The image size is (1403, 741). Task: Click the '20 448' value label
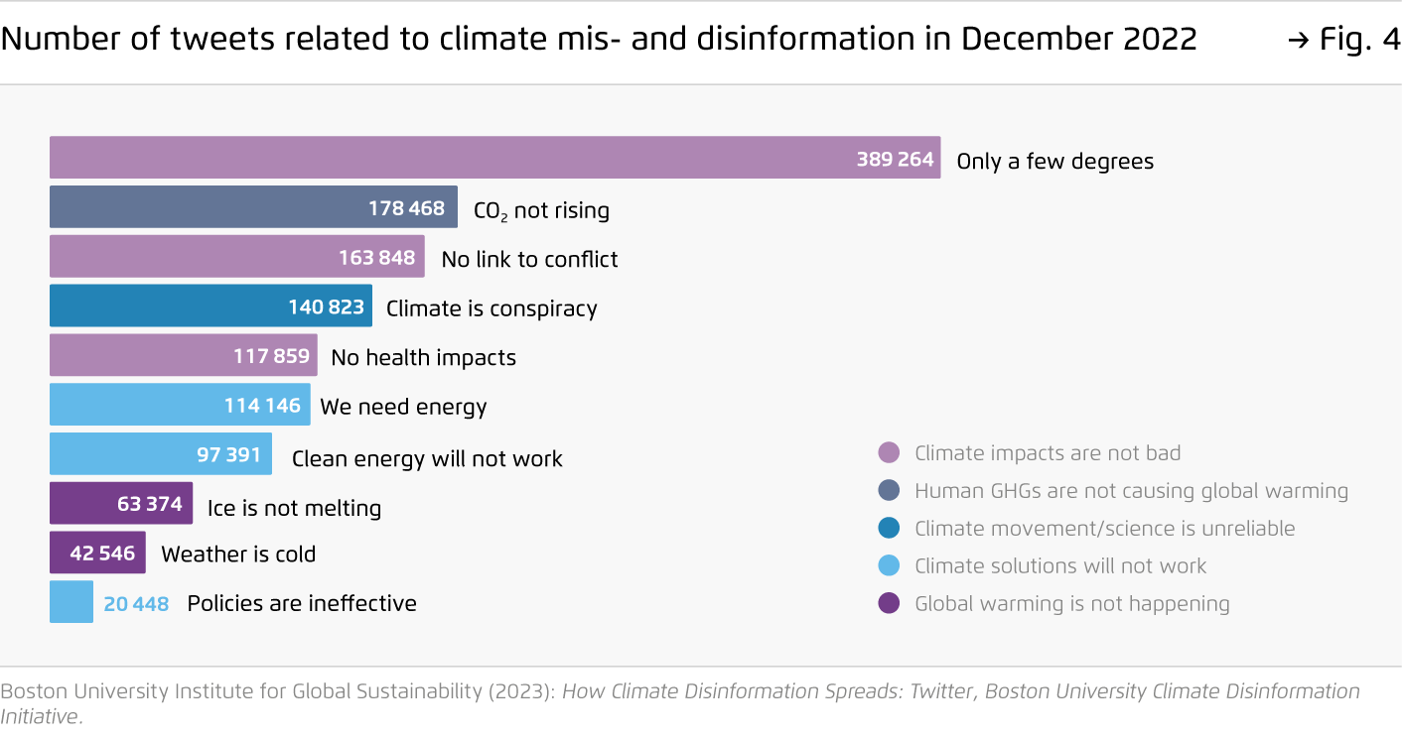pyautogui.click(x=136, y=603)
